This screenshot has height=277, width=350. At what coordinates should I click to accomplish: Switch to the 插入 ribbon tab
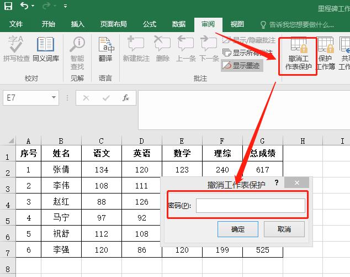pos(77,24)
